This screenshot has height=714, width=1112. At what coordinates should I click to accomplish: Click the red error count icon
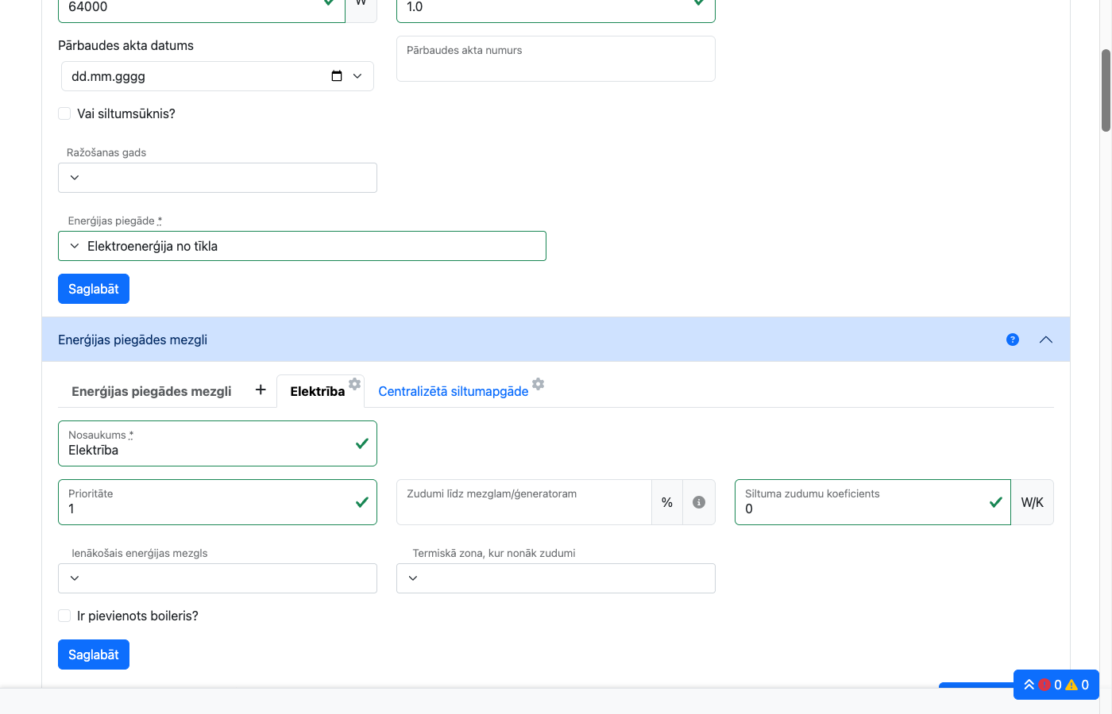[x=1044, y=685]
